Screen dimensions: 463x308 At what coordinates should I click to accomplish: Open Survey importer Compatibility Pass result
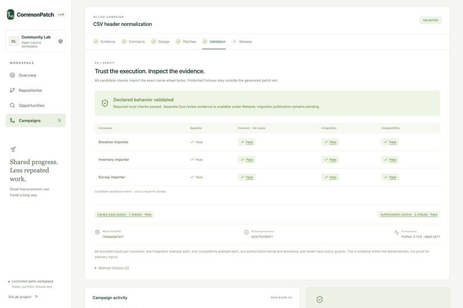(x=390, y=177)
